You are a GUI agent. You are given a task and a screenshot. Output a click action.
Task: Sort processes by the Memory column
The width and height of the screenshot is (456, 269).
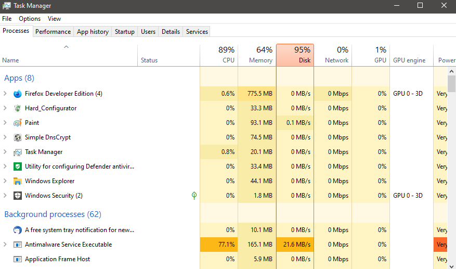257,55
